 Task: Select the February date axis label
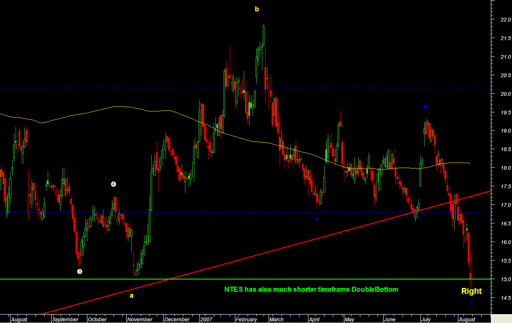click(247, 320)
